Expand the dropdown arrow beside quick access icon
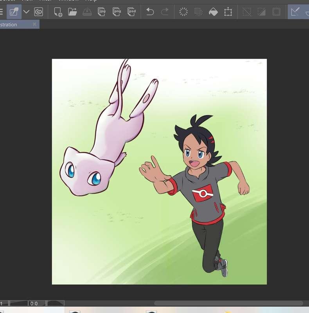309x313 pixels. click(x=26, y=12)
